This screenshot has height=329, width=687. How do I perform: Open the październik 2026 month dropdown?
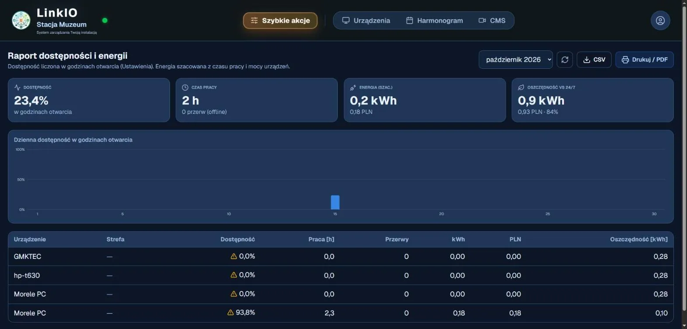pos(516,60)
